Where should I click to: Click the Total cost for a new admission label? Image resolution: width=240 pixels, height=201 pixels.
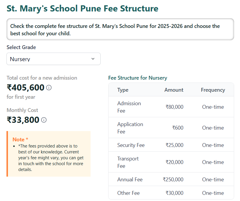point(42,78)
